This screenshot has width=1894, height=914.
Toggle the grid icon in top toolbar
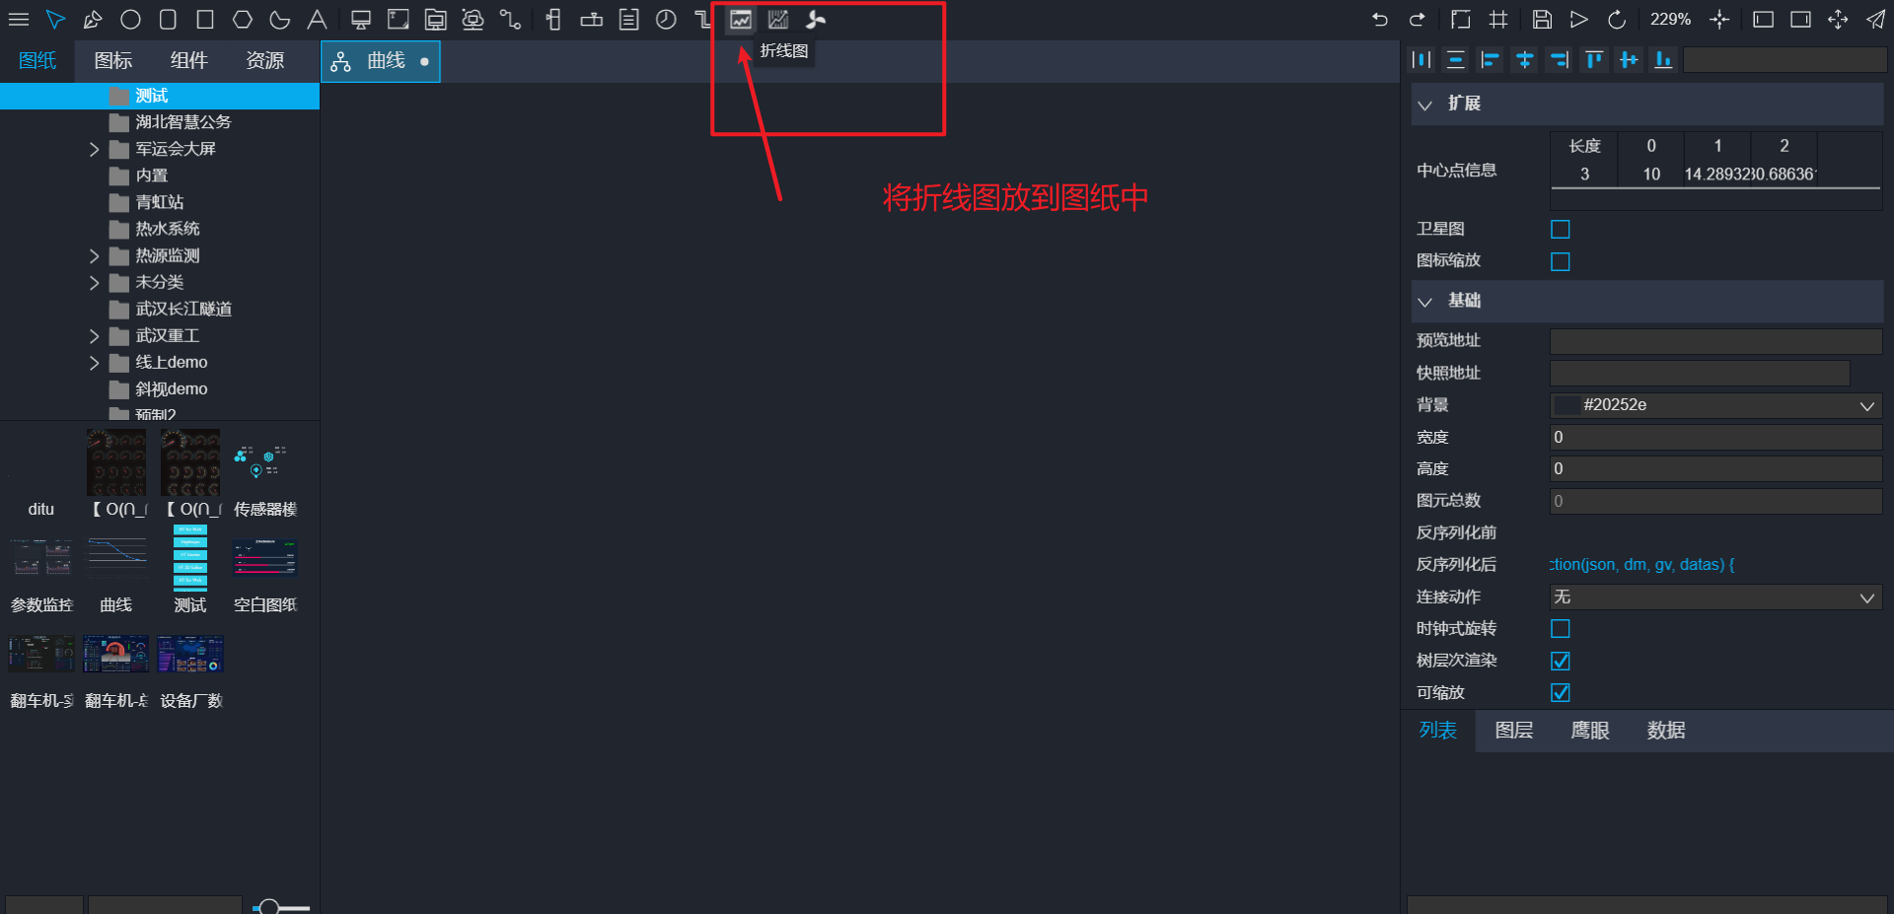coord(1498,20)
